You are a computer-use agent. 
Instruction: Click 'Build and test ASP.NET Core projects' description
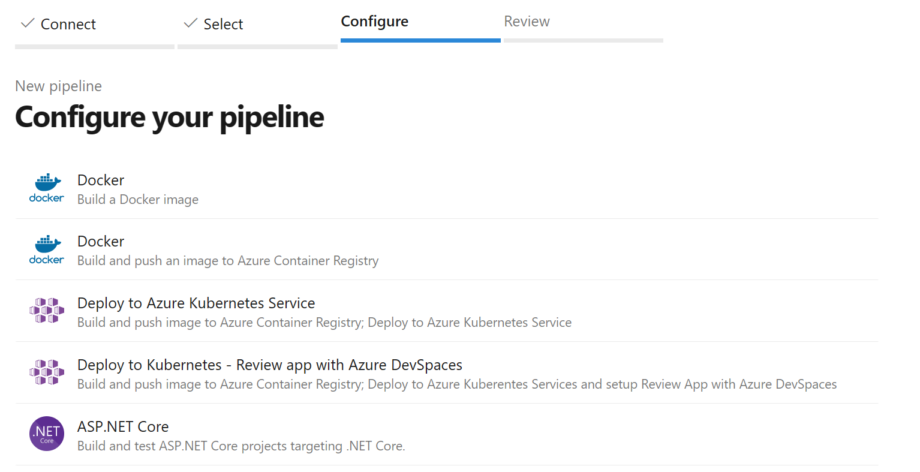pyautogui.click(x=241, y=446)
